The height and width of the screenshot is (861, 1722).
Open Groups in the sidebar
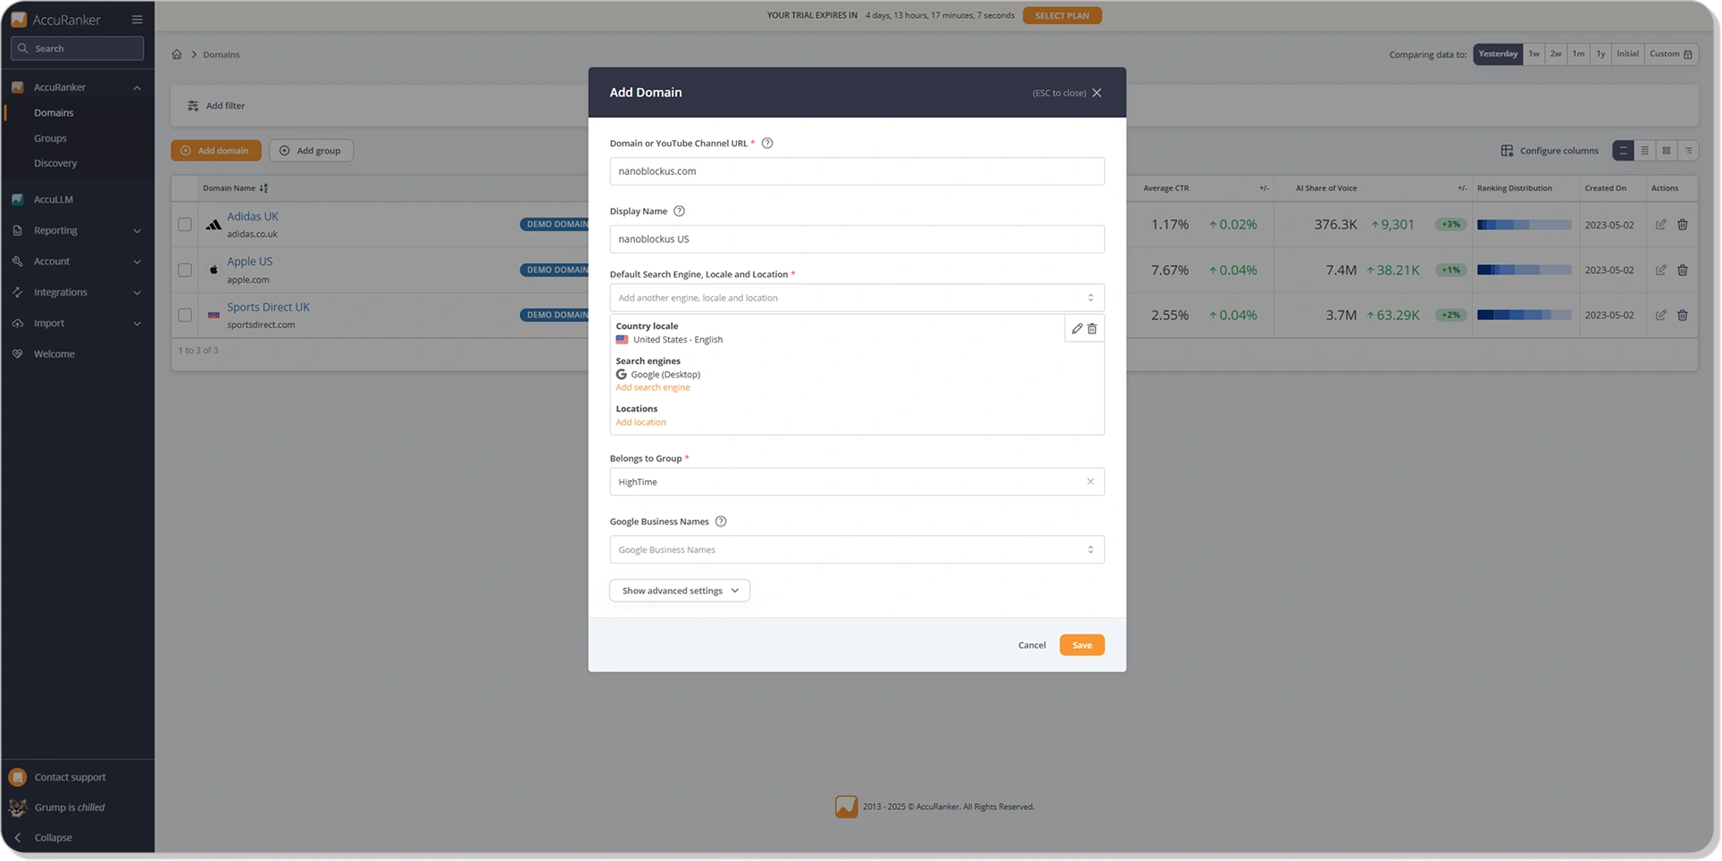pyautogui.click(x=50, y=138)
